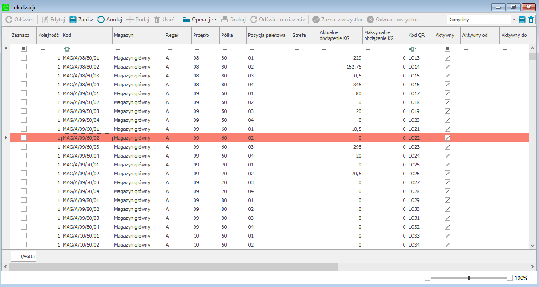
Task: Click the horizontal scrollbar right arrow
Action: (532, 267)
